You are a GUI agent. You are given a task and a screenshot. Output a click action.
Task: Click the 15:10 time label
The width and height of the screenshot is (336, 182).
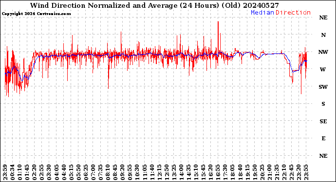(x=196, y=172)
